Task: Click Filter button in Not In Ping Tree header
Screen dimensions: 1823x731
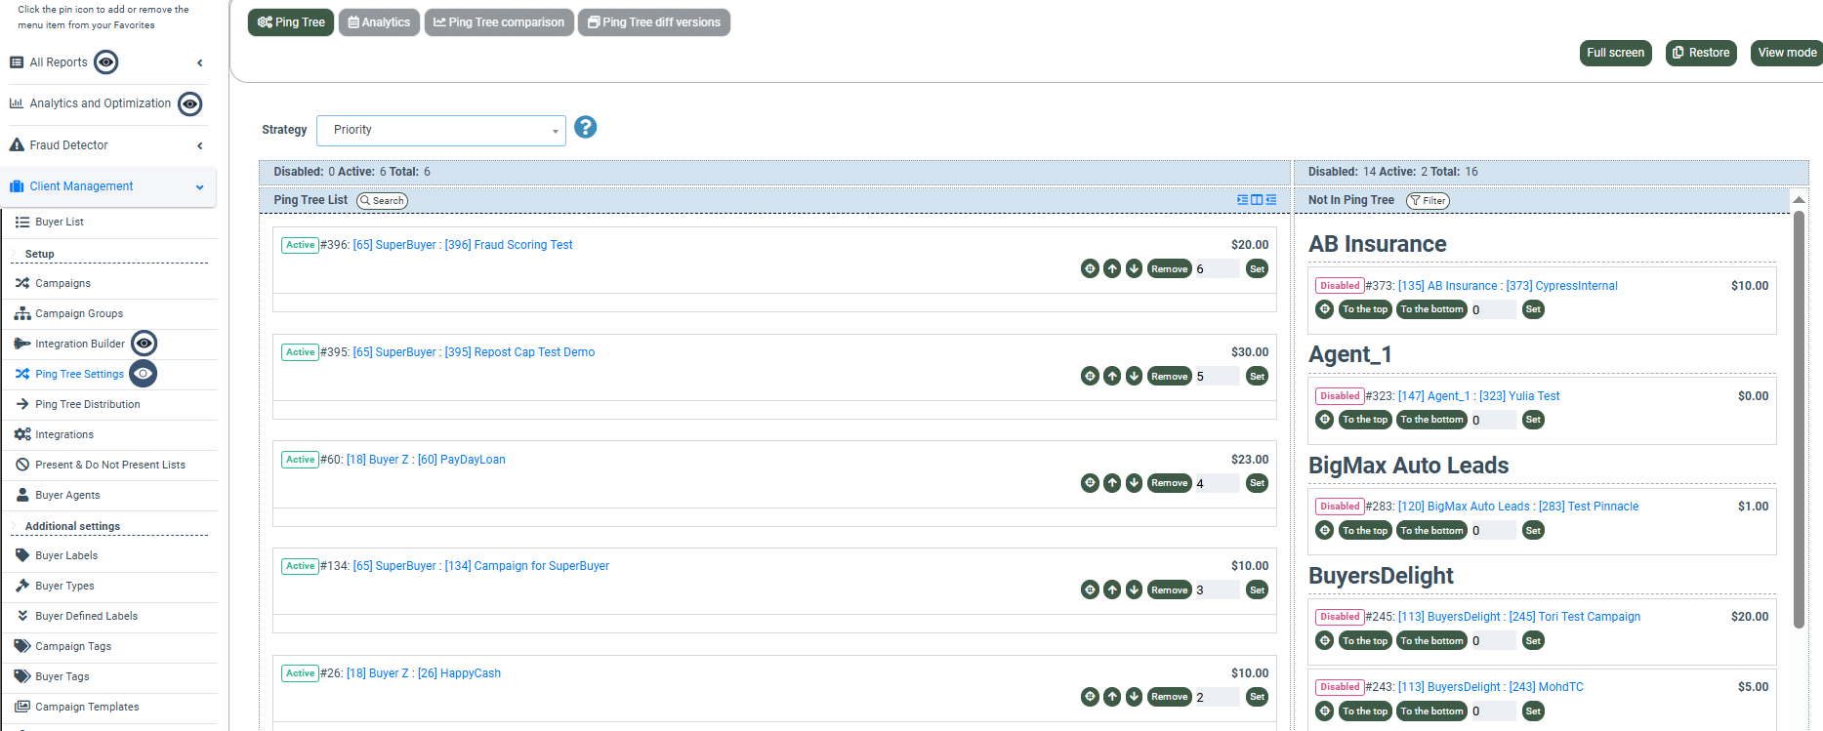Action: click(x=1428, y=200)
